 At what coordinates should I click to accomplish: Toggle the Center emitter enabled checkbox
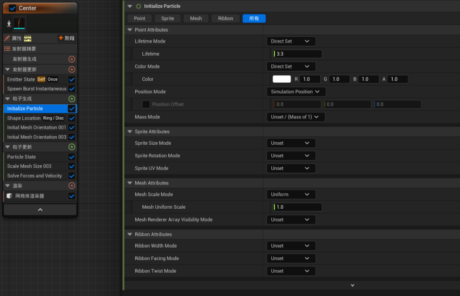coord(12,8)
